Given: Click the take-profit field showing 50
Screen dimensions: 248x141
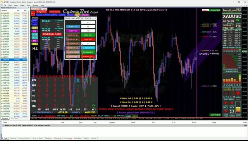Looking at the screenshot, I should [88, 27].
